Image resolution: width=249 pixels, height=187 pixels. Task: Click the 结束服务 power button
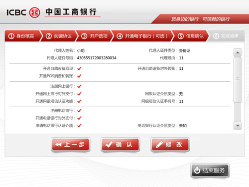pos(210,171)
